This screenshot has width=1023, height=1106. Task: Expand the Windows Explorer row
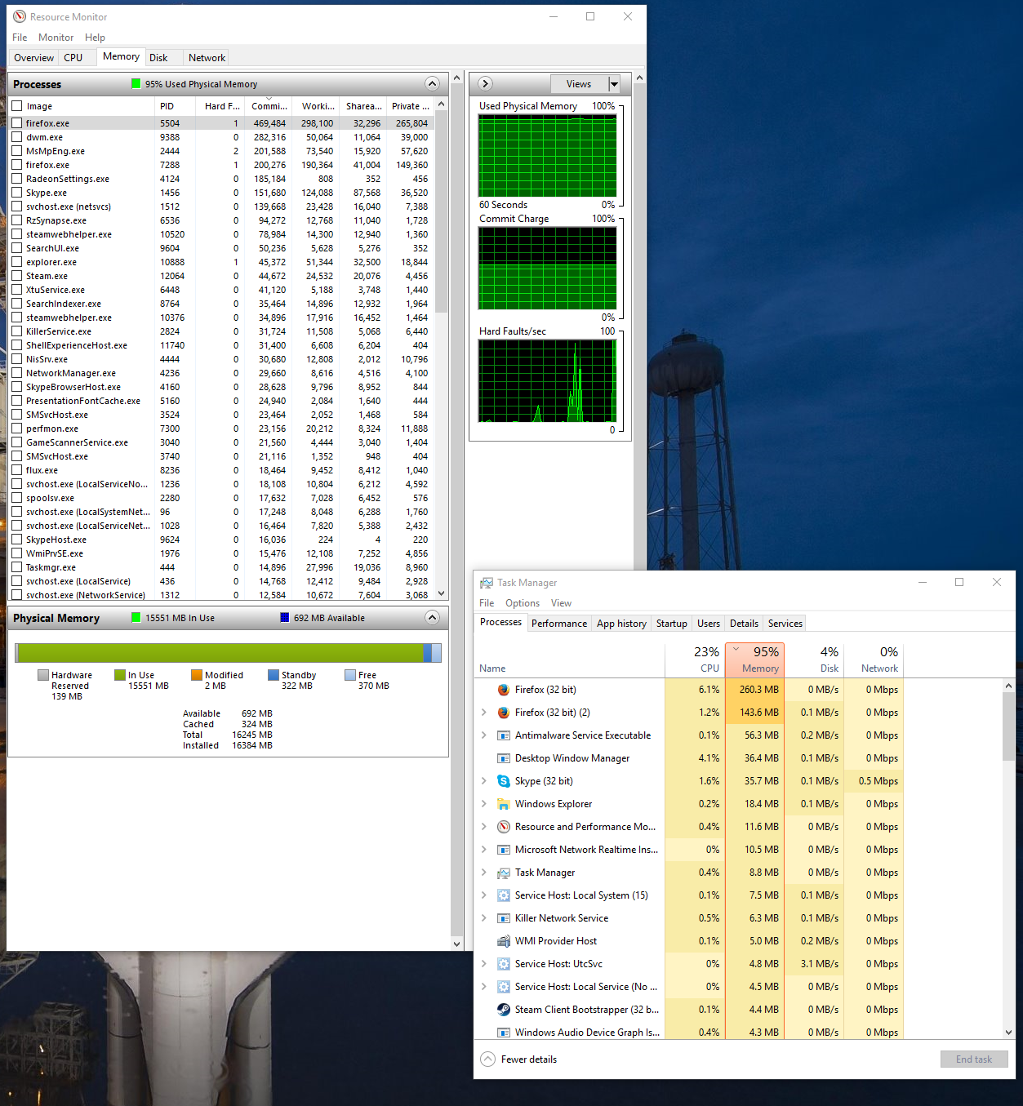484,804
